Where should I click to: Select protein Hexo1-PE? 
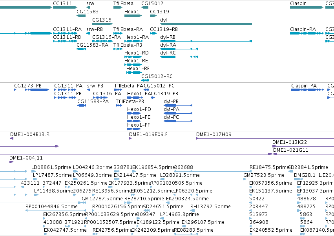[x=139, y=117]
